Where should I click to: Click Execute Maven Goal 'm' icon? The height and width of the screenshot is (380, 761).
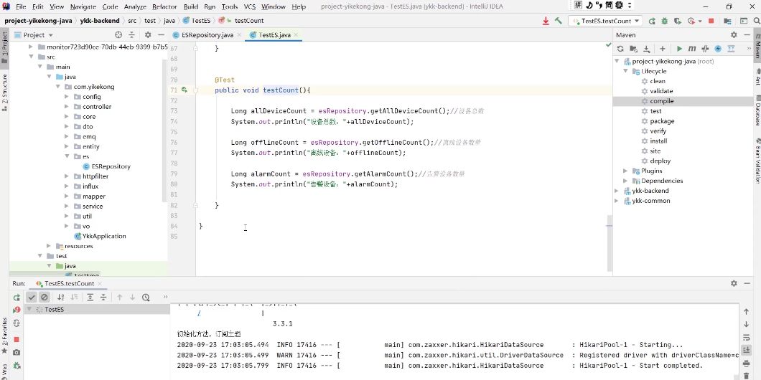click(x=691, y=49)
